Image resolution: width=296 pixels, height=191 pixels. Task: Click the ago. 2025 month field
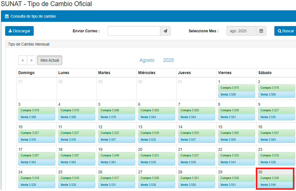tap(241, 31)
